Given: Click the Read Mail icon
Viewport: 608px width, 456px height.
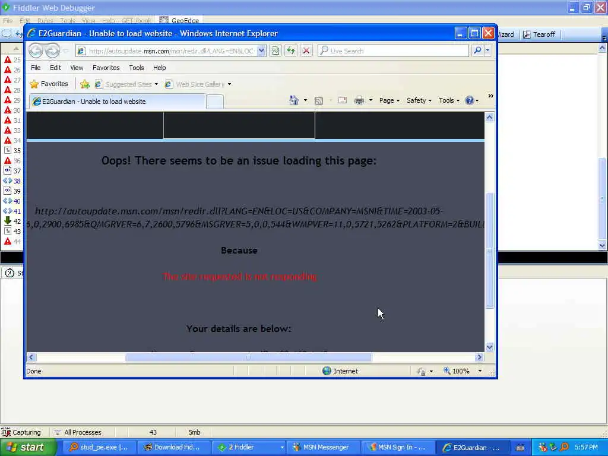Looking at the screenshot, I should click(343, 100).
